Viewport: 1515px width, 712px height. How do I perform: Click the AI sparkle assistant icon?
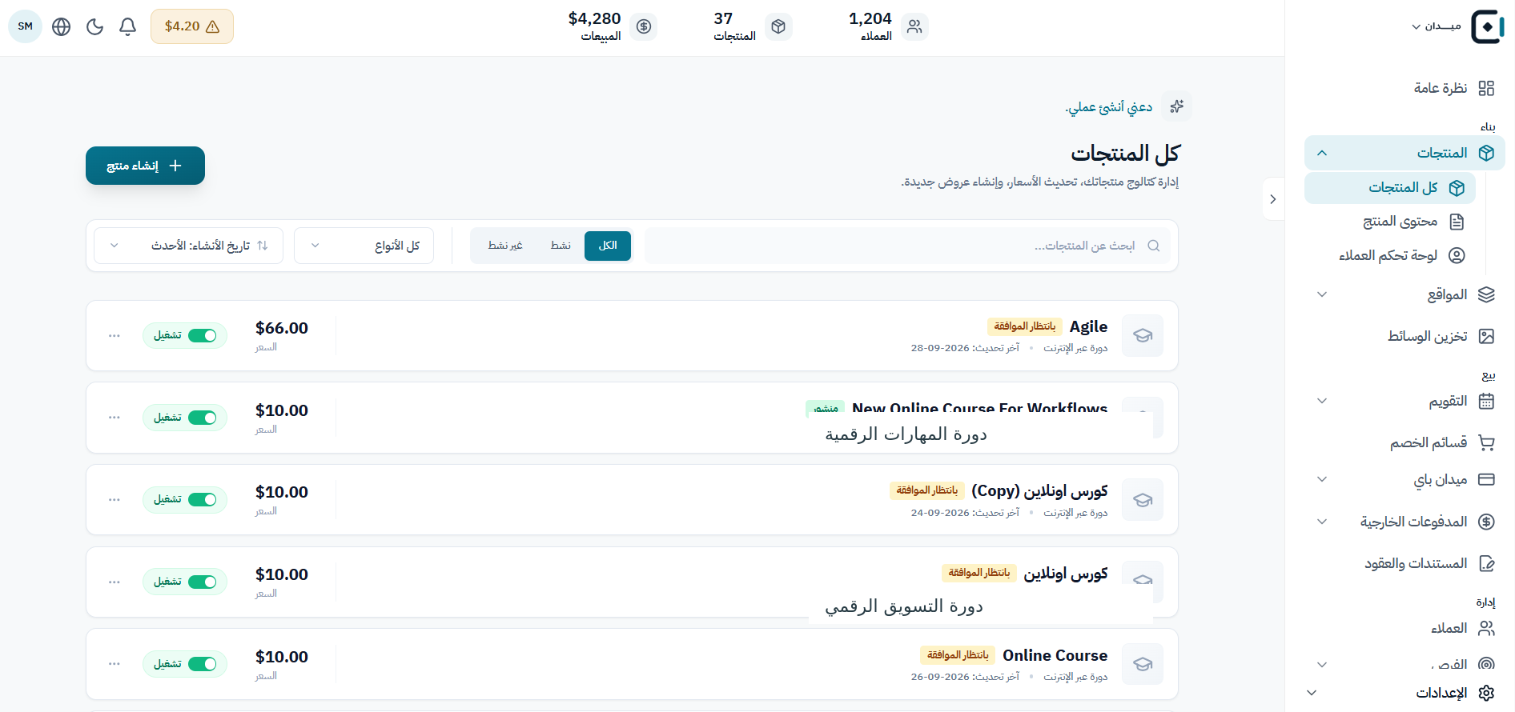point(1176,106)
